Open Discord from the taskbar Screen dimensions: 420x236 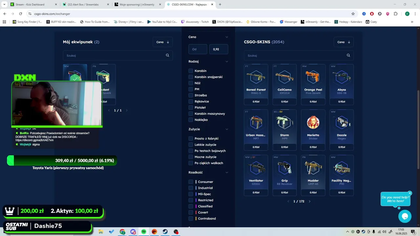pyautogui.click(x=133, y=232)
